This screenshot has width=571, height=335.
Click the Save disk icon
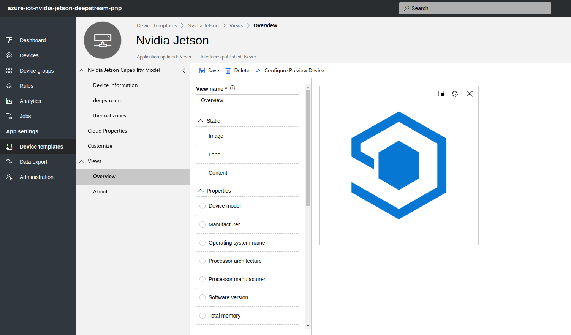[202, 71]
